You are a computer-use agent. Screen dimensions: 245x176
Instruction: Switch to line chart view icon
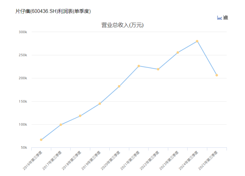pos(219,17)
